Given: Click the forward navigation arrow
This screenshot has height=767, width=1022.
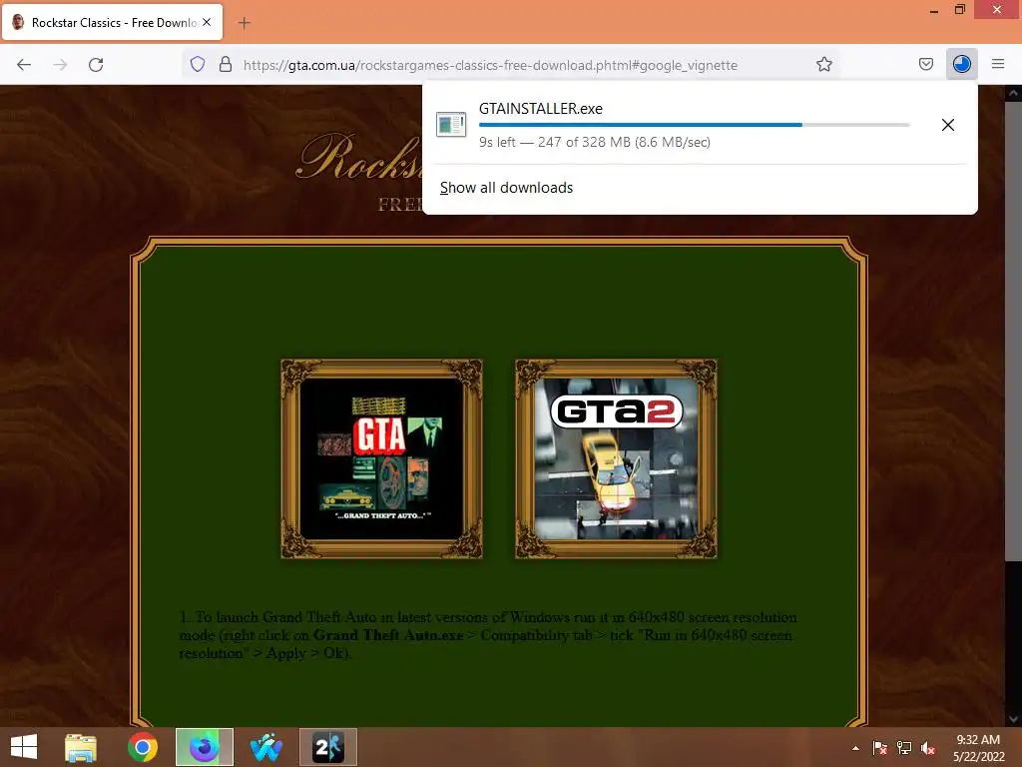Looking at the screenshot, I should (x=60, y=65).
